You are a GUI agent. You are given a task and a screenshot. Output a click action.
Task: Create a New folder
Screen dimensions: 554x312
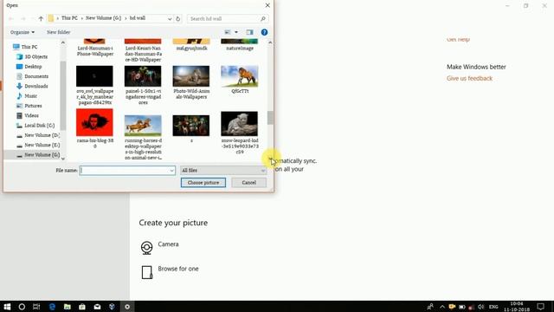point(58,32)
